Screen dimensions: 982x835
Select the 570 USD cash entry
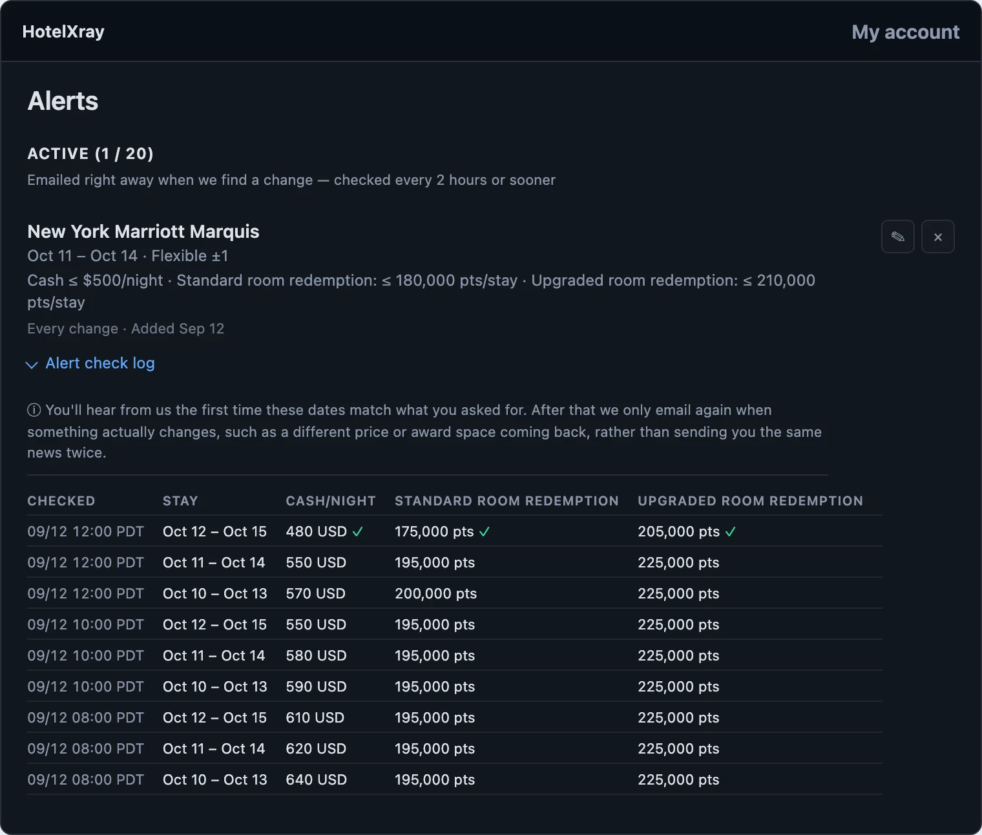click(316, 593)
